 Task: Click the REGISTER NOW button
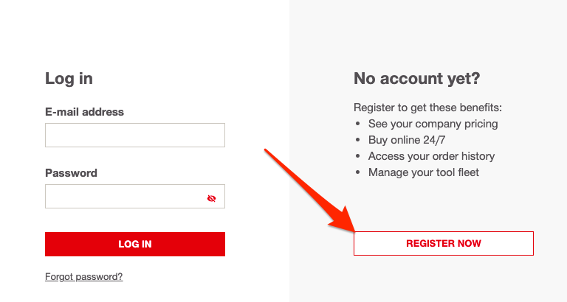point(443,243)
